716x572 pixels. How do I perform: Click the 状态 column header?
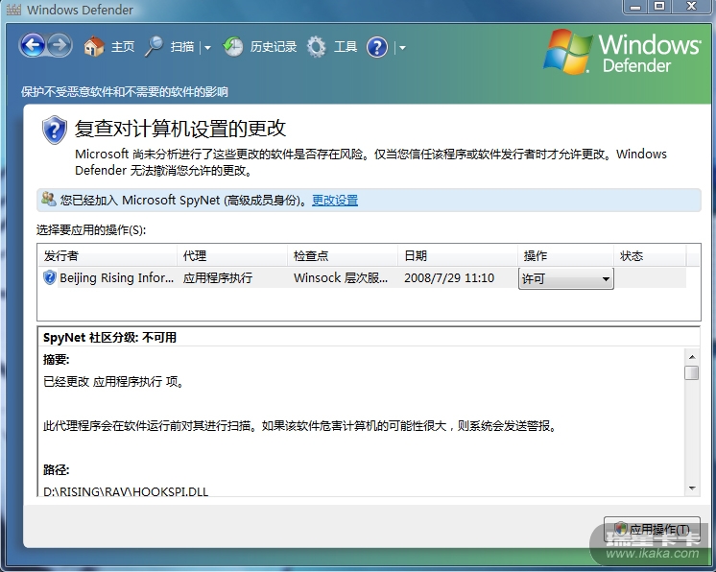[650, 255]
